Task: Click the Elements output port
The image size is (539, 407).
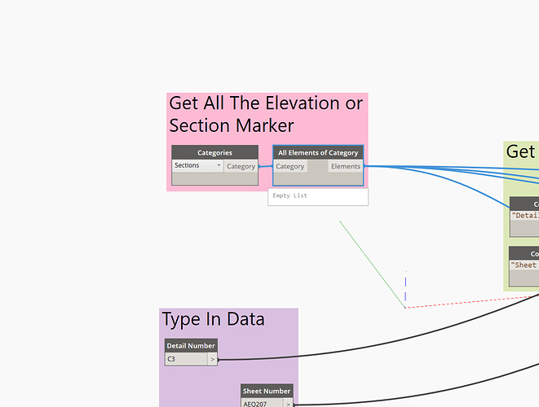Action: [346, 166]
